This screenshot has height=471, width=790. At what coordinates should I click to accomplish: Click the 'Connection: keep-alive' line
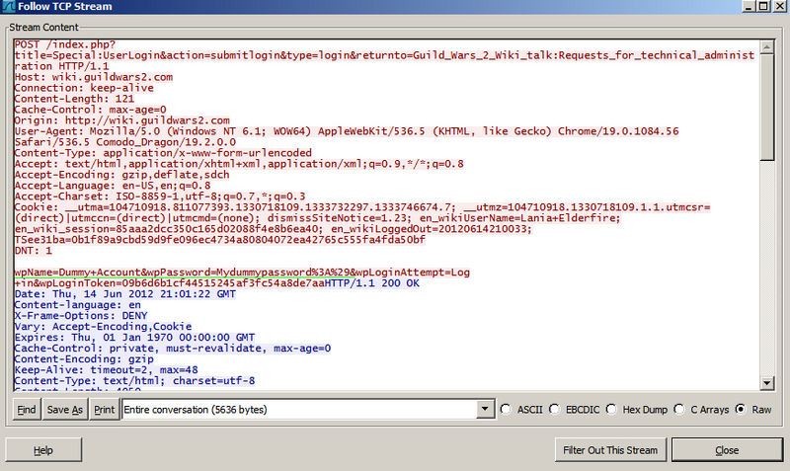[x=84, y=88]
